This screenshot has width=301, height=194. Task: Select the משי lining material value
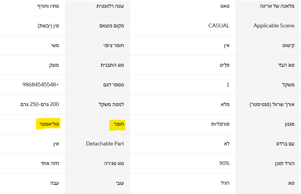tap(55, 45)
